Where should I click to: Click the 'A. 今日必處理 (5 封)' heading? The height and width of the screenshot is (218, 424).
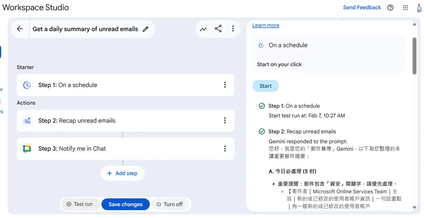[x=292, y=171]
